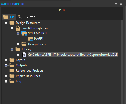Collapse the SCHEMATIC1 node
Image resolution: width=126 pixels, height=104 pixels.
[18, 34]
